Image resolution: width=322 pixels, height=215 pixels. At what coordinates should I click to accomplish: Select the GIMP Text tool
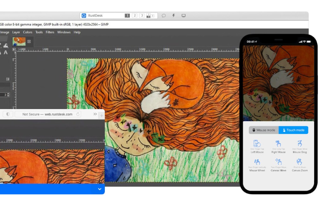(x=5, y=52)
